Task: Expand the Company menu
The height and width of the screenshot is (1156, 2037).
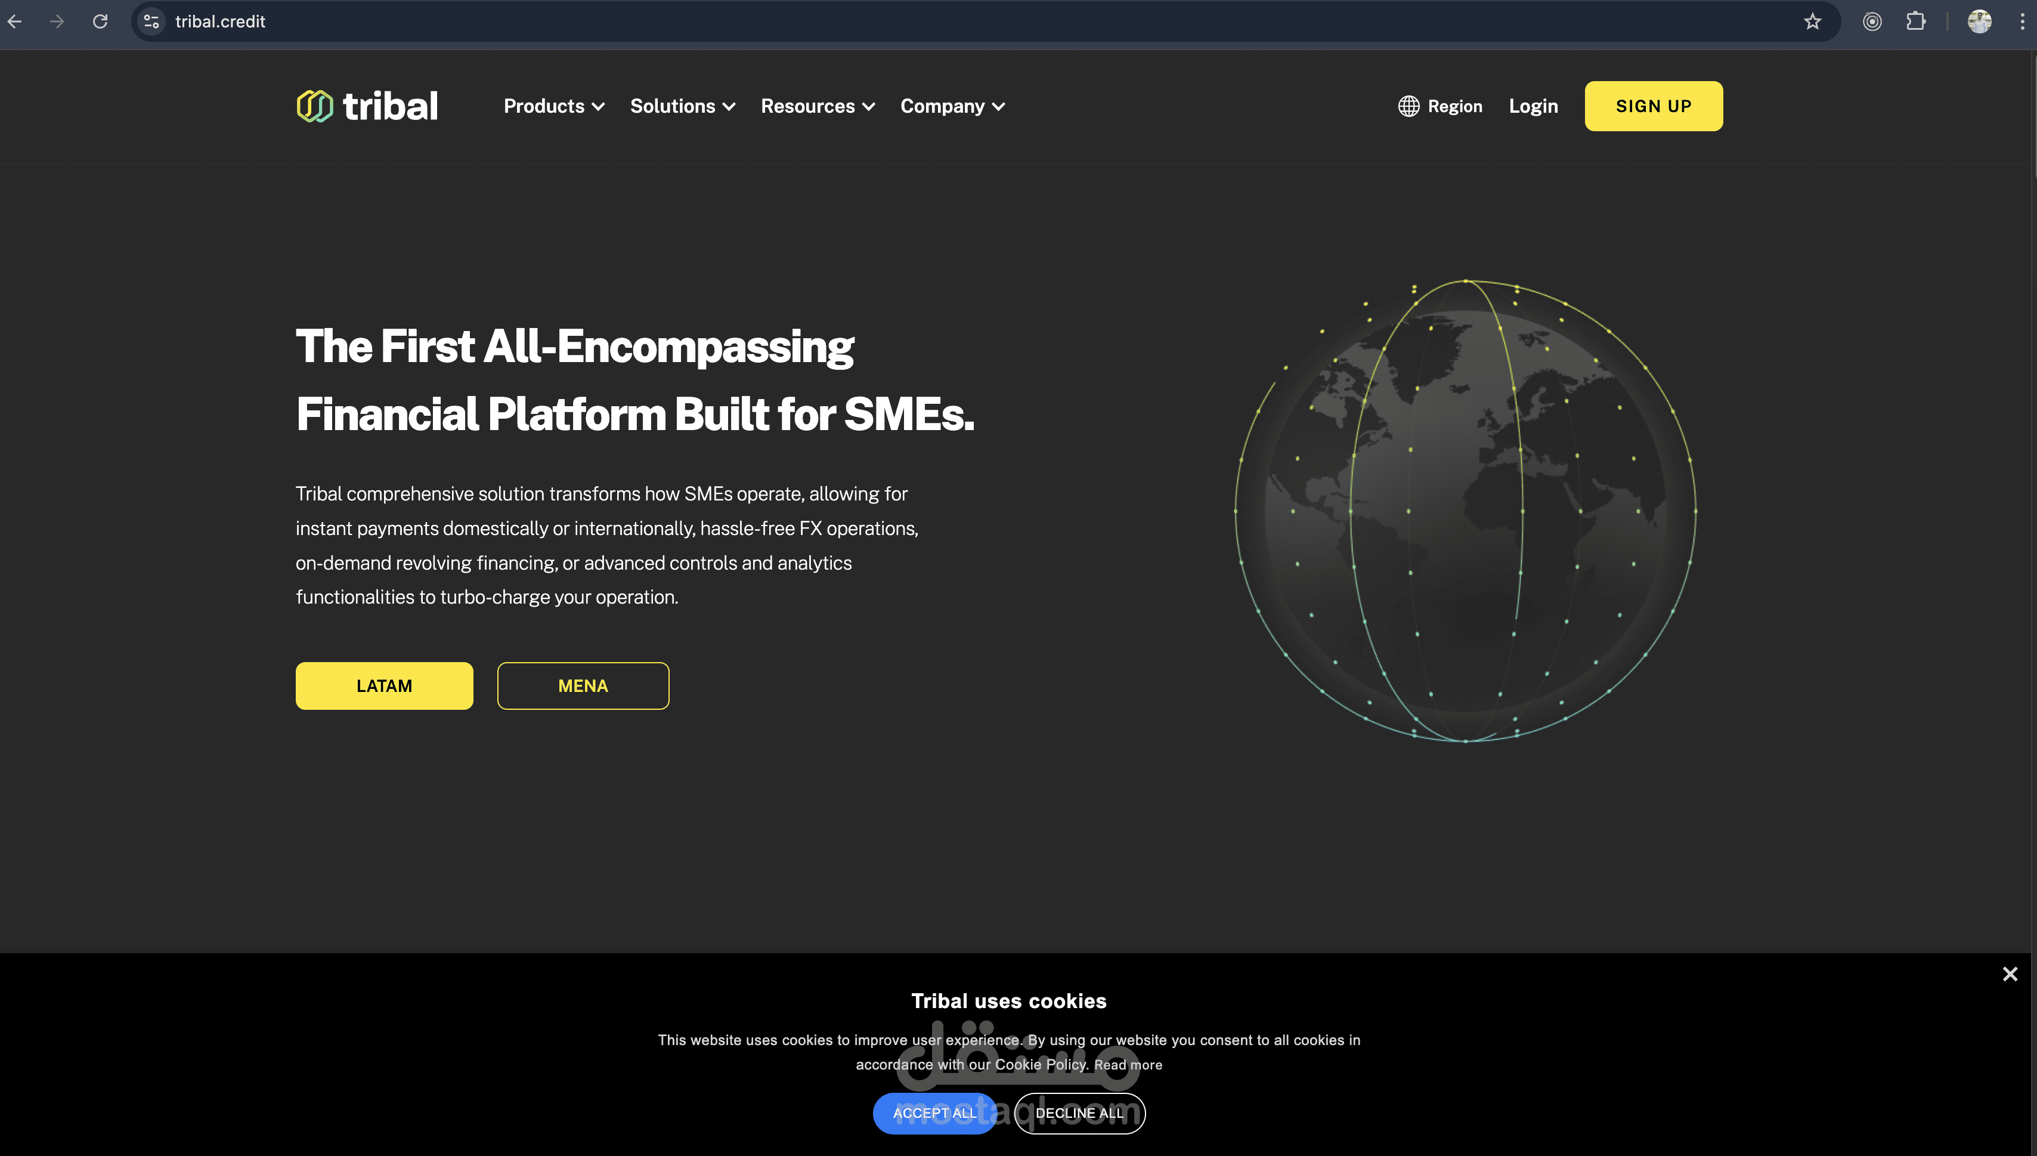Action: click(x=952, y=106)
